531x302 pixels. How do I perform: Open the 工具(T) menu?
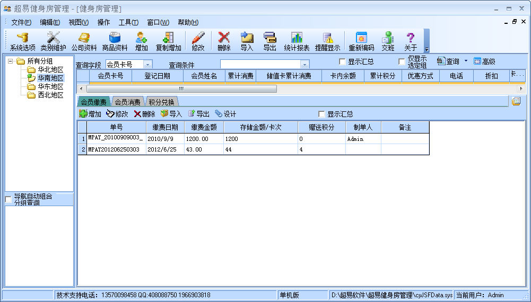point(128,22)
